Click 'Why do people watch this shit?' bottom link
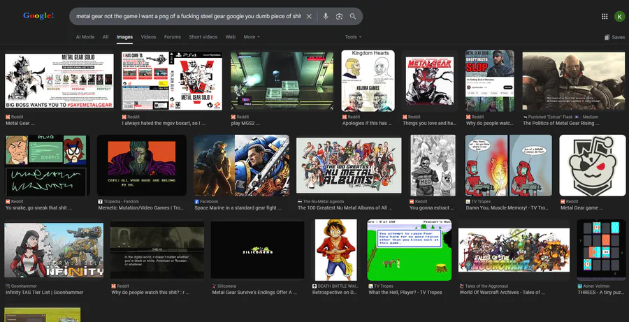This screenshot has width=629, height=322. 150,293
